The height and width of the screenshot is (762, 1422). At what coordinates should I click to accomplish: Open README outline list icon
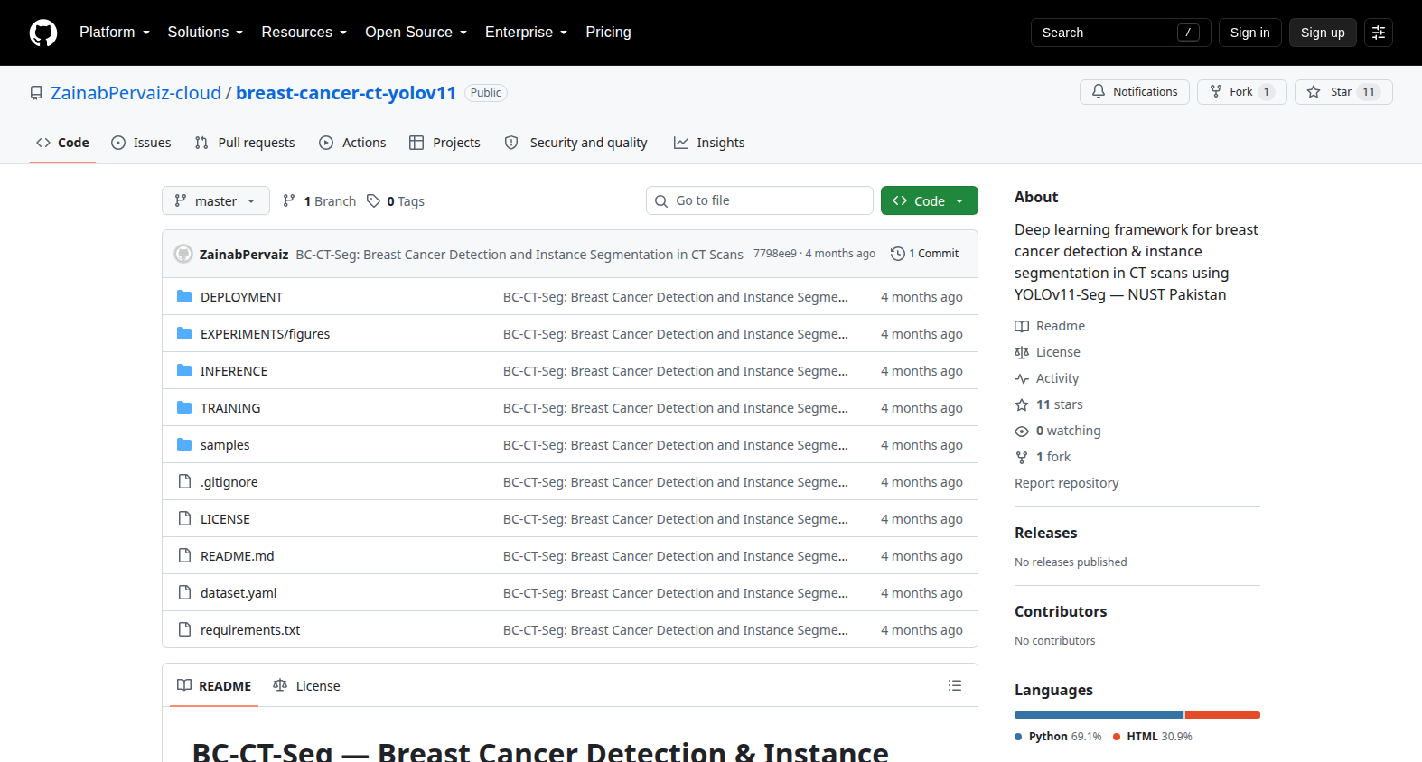(955, 685)
